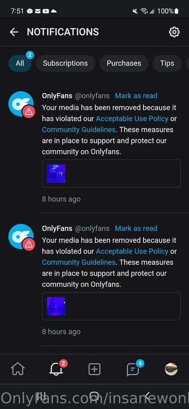The height and width of the screenshot is (409, 189).
Task: Open notification settings gear icon
Action: coord(174,32)
